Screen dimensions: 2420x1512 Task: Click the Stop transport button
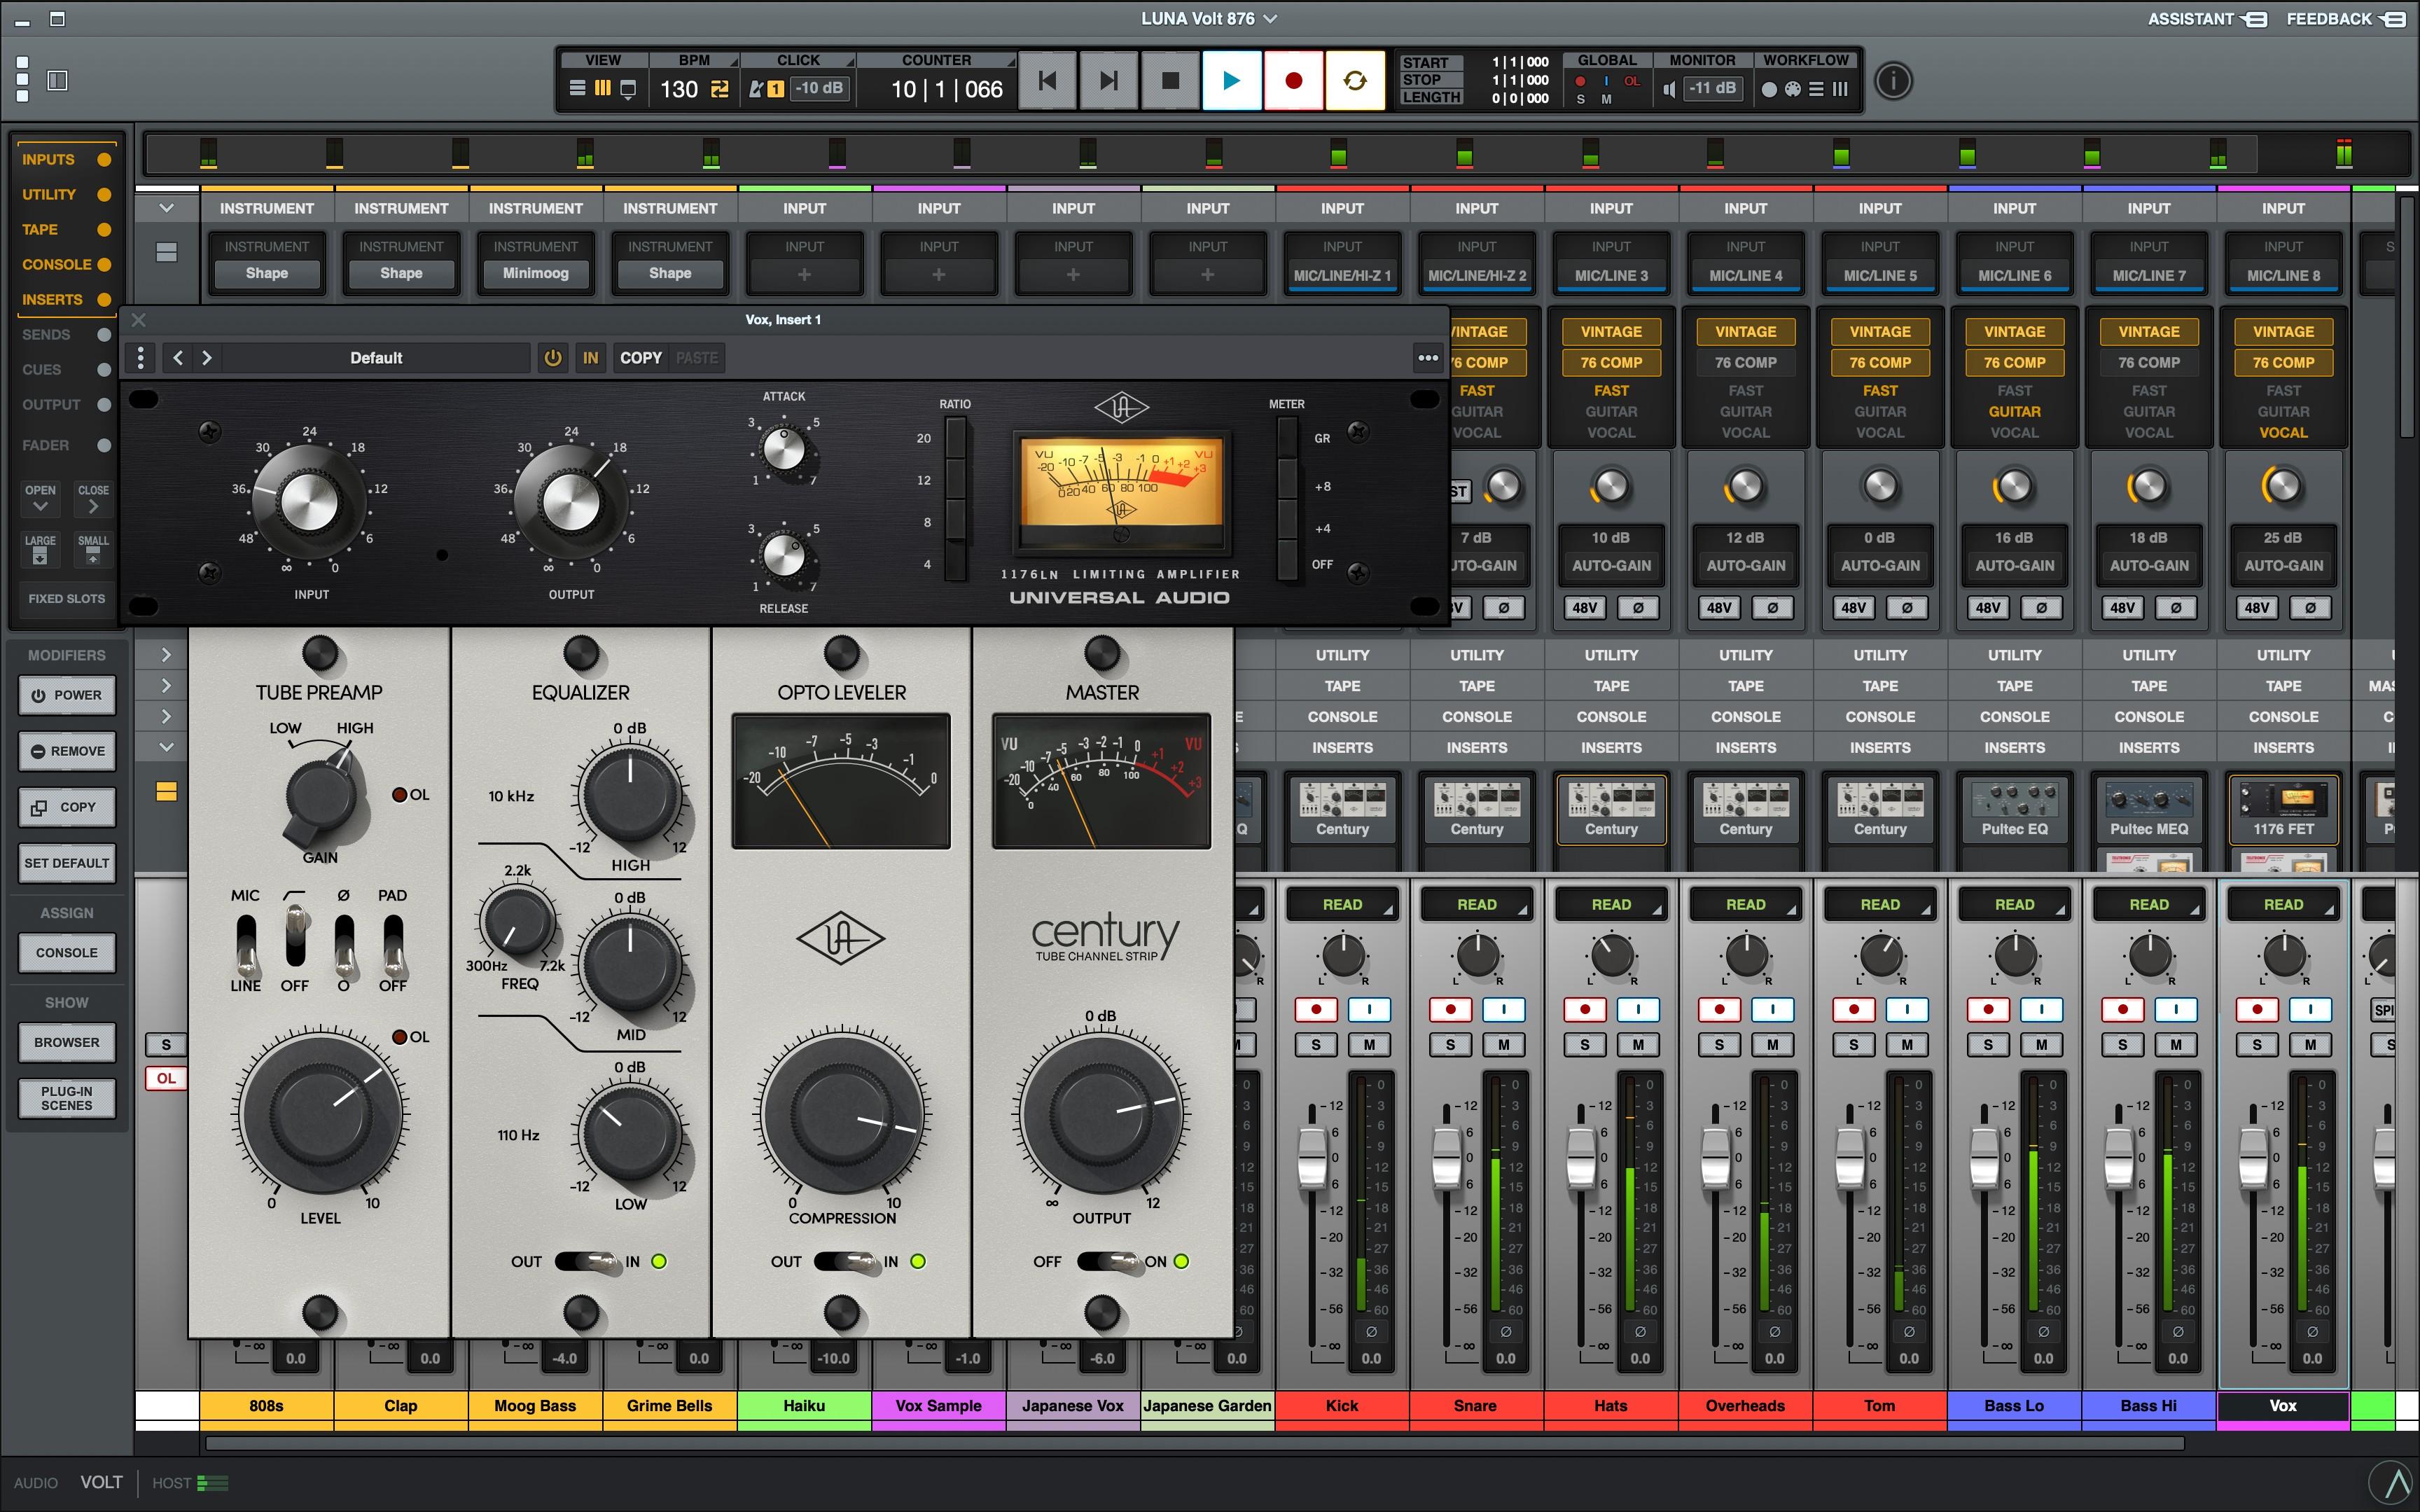[x=1171, y=81]
